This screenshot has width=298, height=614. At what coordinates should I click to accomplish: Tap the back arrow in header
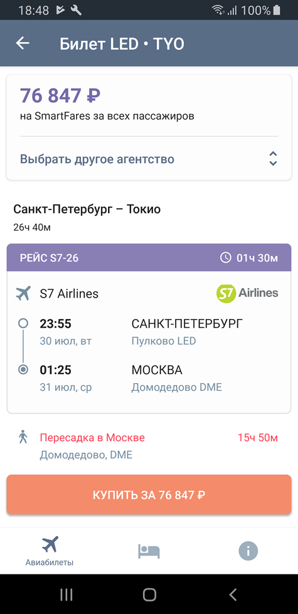[23, 43]
